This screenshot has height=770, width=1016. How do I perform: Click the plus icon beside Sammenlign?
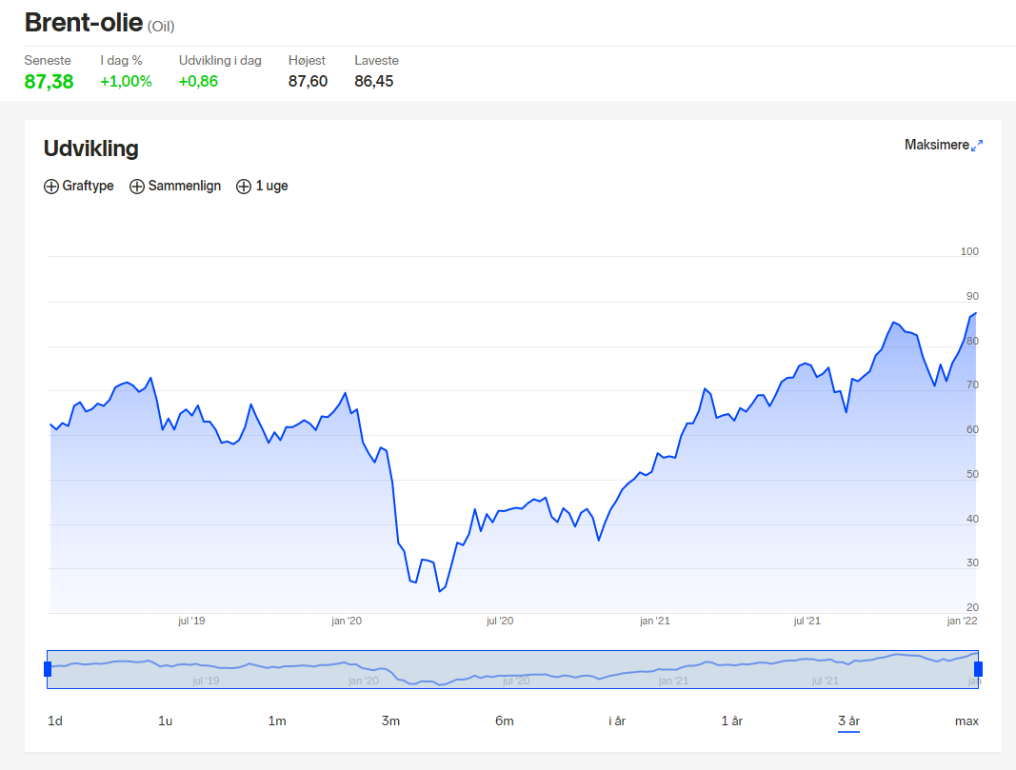(137, 187)
